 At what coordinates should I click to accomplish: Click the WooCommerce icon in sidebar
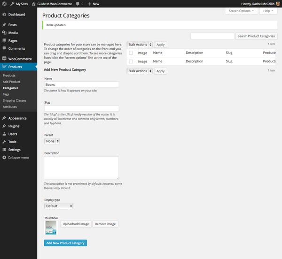4,59
